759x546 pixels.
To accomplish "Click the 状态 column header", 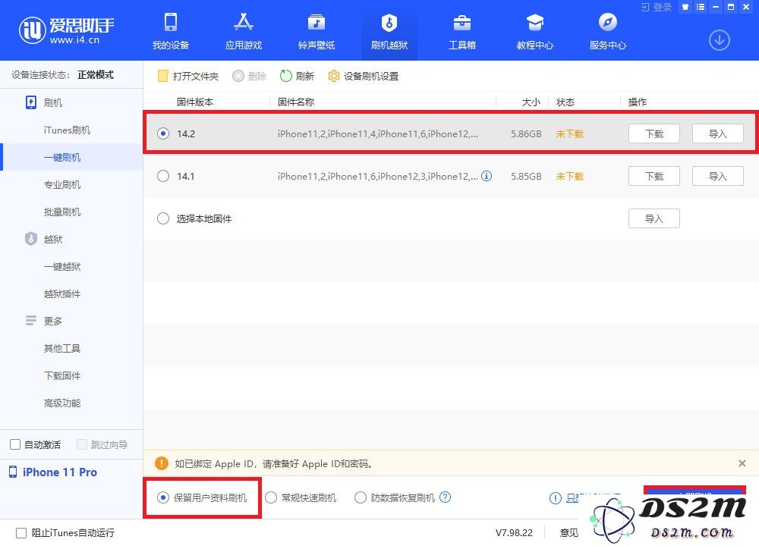I will [565, 102].
